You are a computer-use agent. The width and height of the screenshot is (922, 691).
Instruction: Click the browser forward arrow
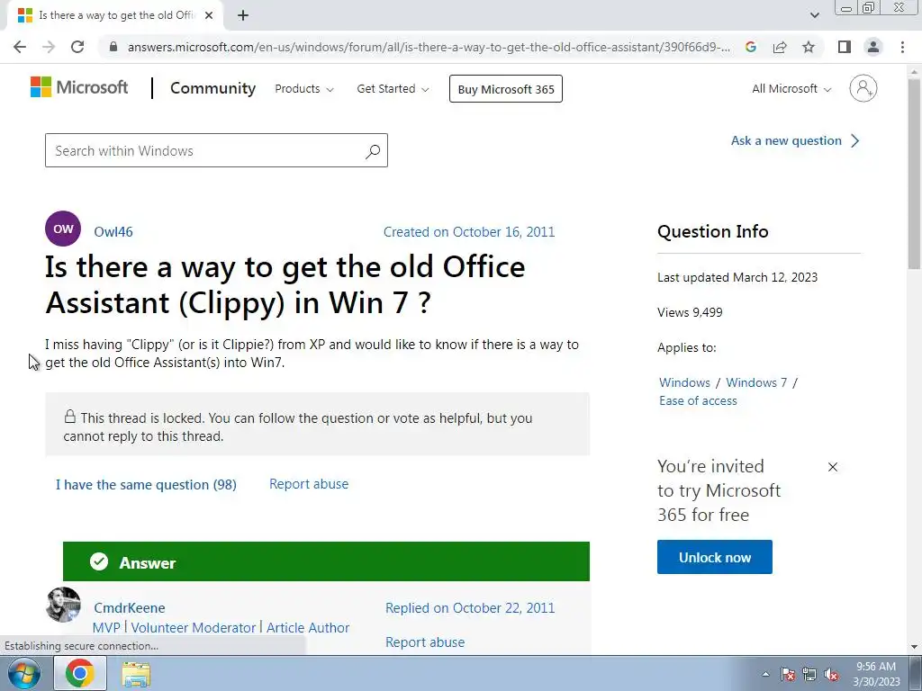tap(49, 47)
